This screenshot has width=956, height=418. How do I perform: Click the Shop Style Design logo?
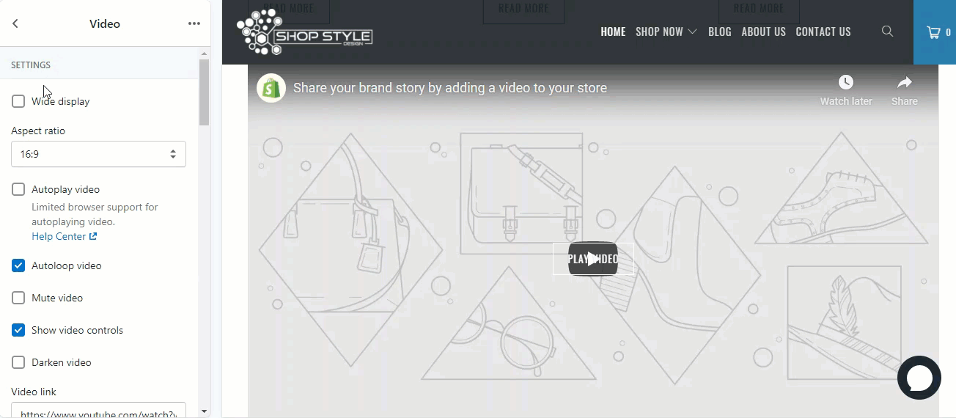click(304, 32)
